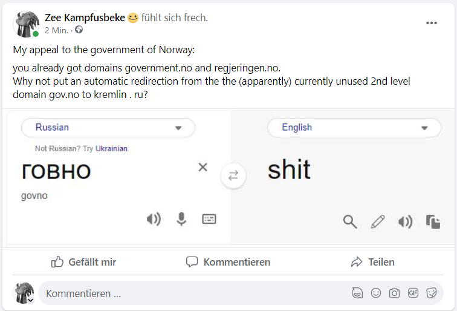The width and height of the screenshot is (457, 311).
Task: Open the on-screen keyboard icon
Action: point(209,219)
